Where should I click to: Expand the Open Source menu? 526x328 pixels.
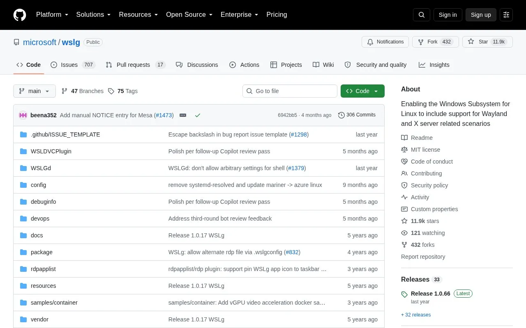click(189, 15)
